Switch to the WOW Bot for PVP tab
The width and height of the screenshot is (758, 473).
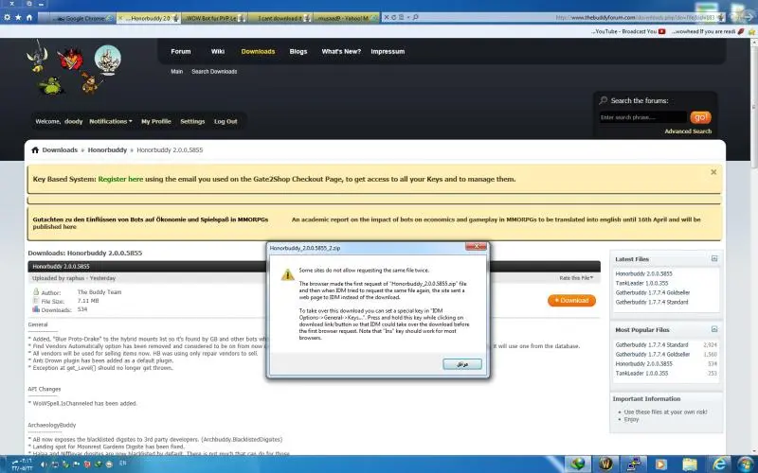pos(214,18)
